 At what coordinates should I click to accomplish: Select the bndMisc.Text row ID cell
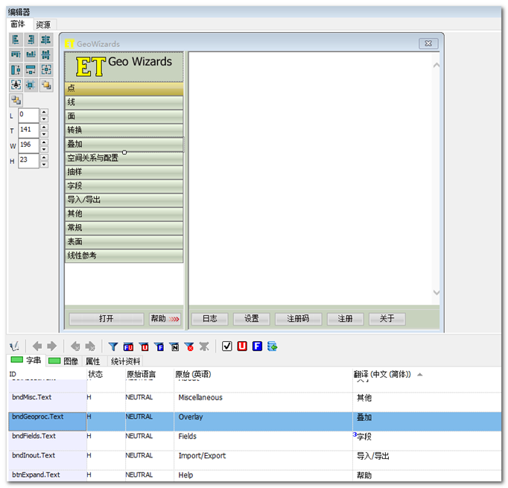click(48, 402)
